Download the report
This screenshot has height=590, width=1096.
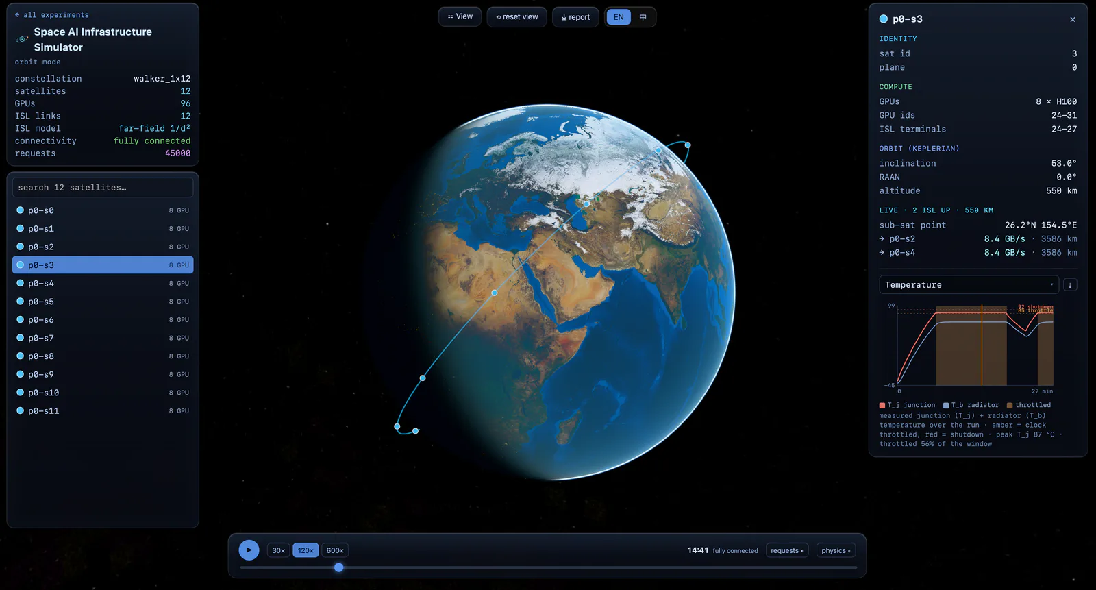point(575,17)
